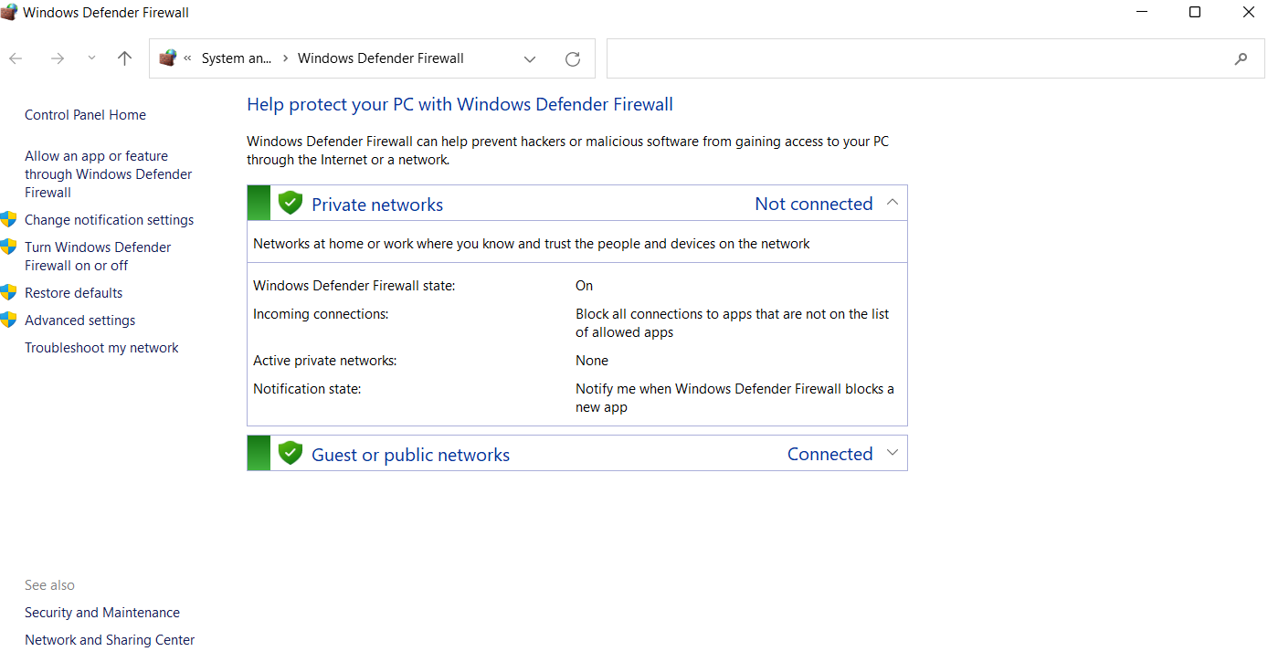Viewport: 1268px width, 662px height.
Task: Click the Private networks header title
Action: 377,205
